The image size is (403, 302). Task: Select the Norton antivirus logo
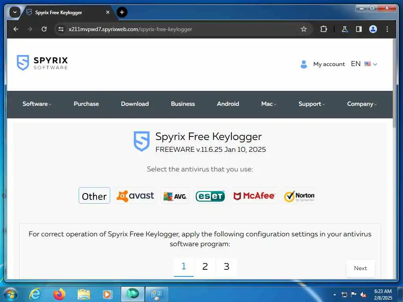(299, 197)
